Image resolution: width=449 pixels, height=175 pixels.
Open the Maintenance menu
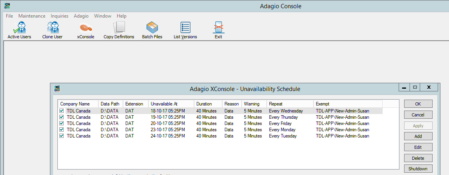pos(32,16)
